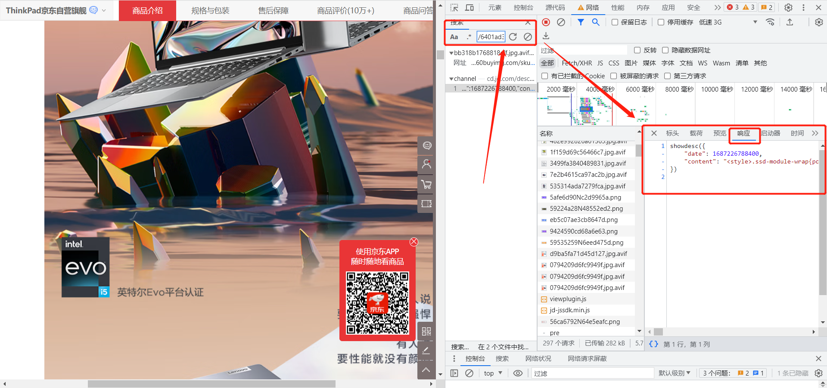Close the JD APP QR code popup
Screen dimensions: 827x388
coord(414,242)
